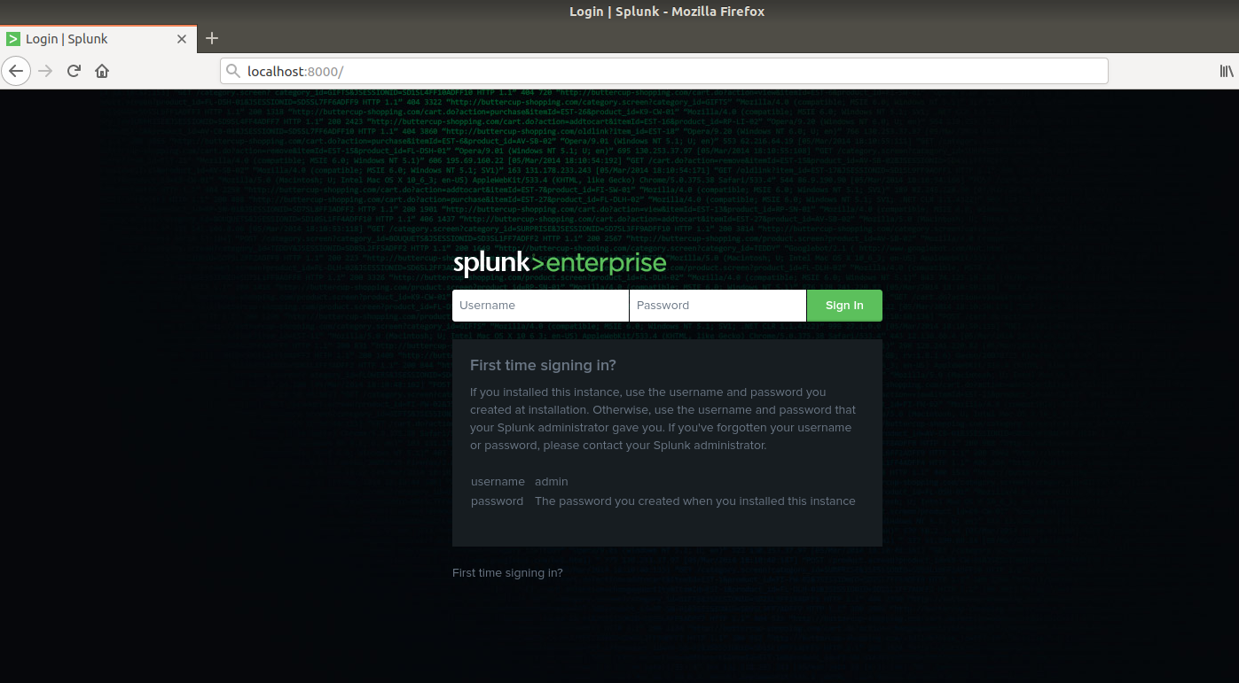Open the Firefox library icon

click(x=1226, y=71)
